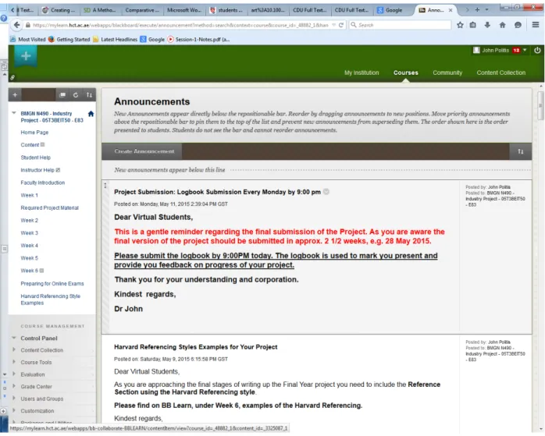Open the Content Collection tab
The height and width of the screenshot is (436, 545).
click(x=500, y=73)
